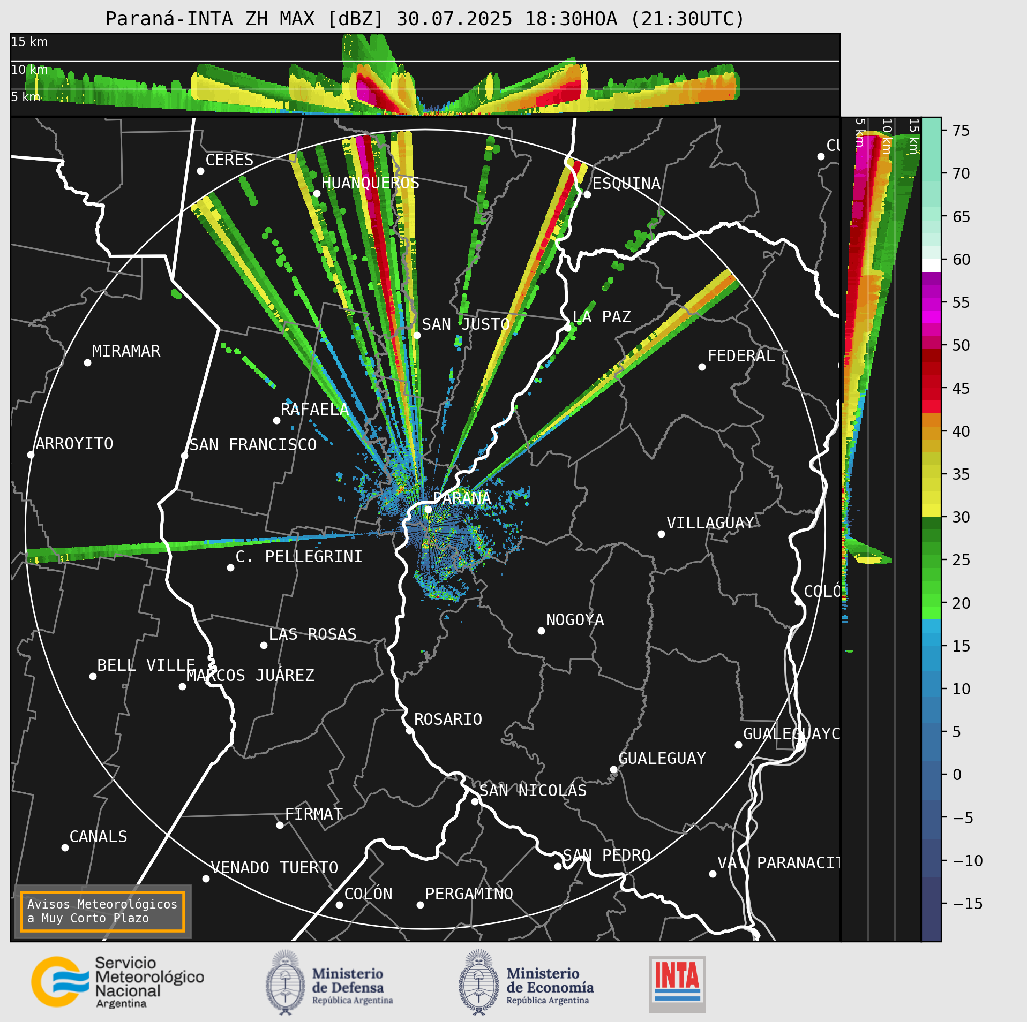This screenshot has width=1027, height=1022.
Task: Click the SAN PEDRO city label
Action: point(606,856)
